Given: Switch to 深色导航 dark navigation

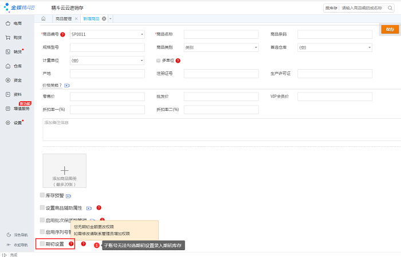Looking at the screenshot, I should click(16, 235).
